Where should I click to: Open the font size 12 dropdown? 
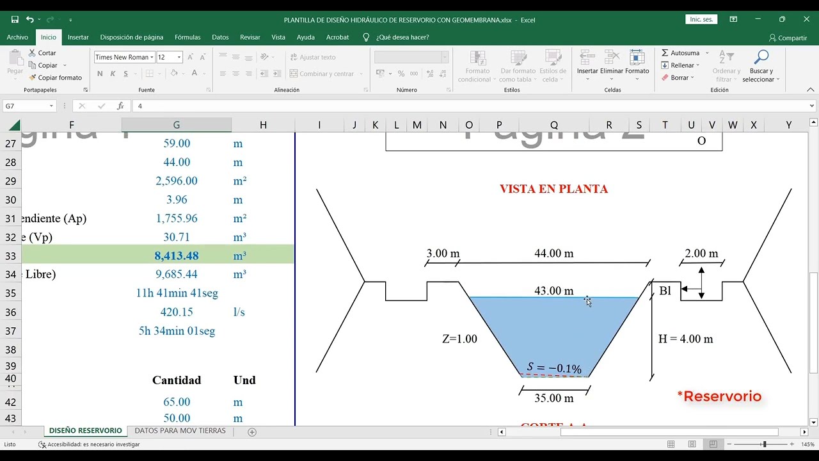(179, 57)
